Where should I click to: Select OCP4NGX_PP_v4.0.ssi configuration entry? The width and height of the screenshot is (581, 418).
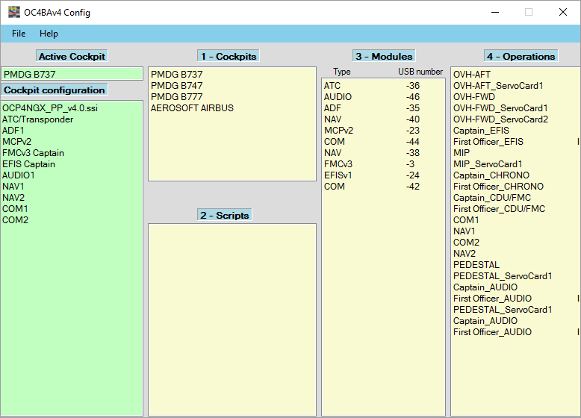[49, 108]
